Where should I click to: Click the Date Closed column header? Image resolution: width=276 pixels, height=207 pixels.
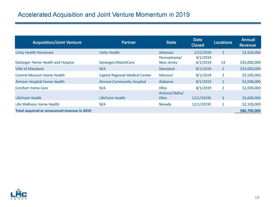198,42
